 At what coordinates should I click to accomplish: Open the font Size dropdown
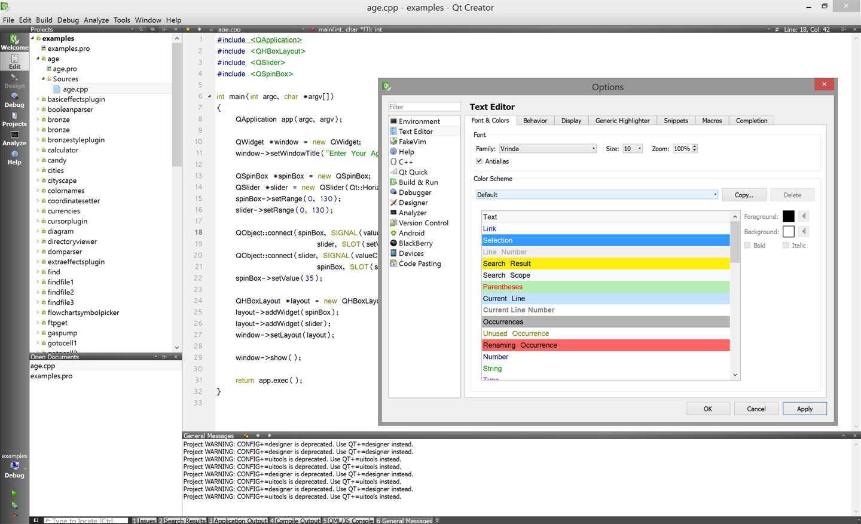(632, 149)
